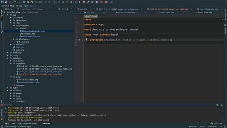Open the Version Control tool window
The height and width of the screenshot is (128, 227).
tap(28, 123)
